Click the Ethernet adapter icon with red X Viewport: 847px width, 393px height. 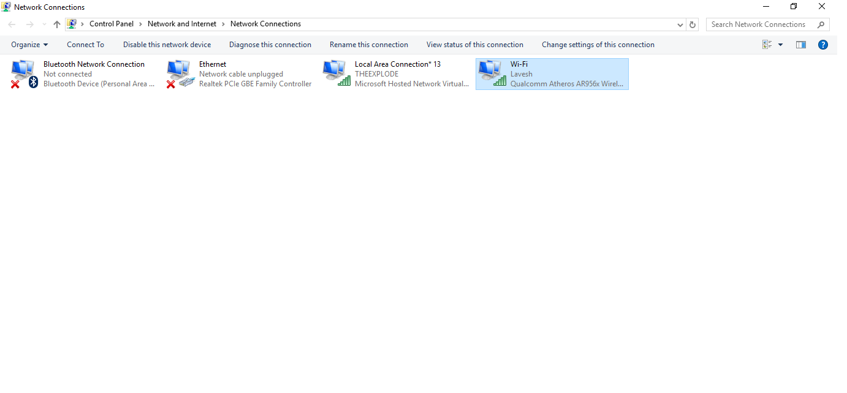coord(180,72)
